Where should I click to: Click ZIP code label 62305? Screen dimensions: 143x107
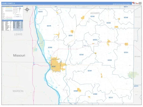click(50, 48)
